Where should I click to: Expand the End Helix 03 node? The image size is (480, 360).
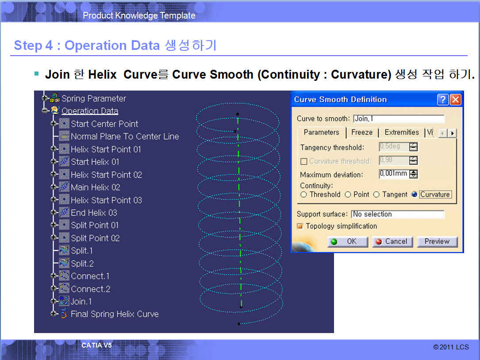tap(54, 212)
